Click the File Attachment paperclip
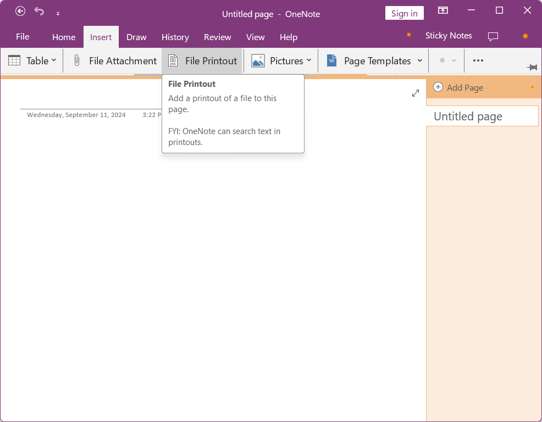 (77, 60)
